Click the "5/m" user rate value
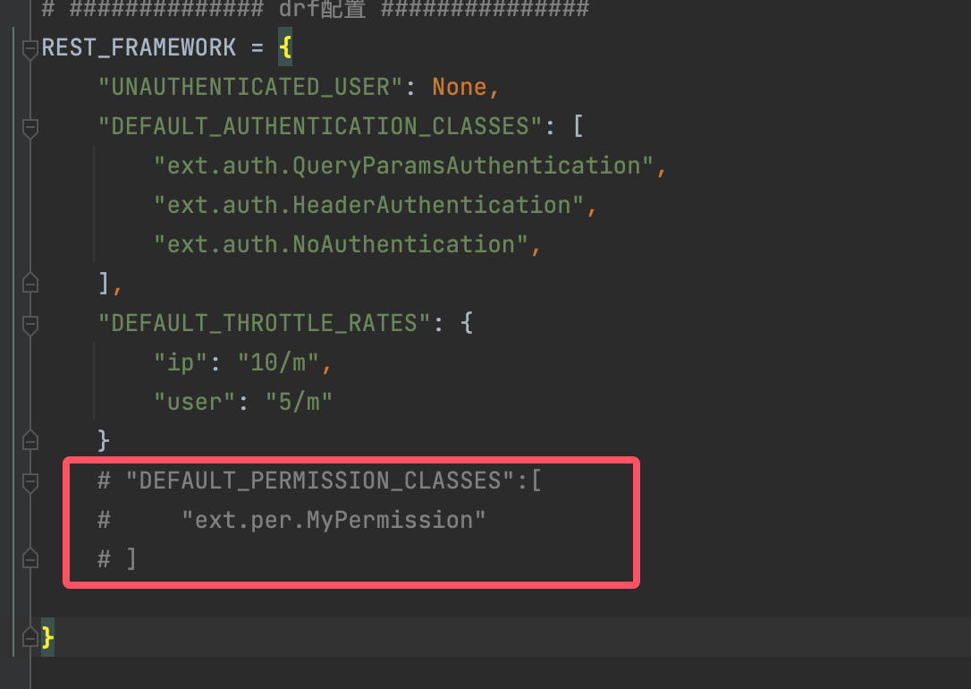This screenshot has width=971, height=689. pos(299,402)
